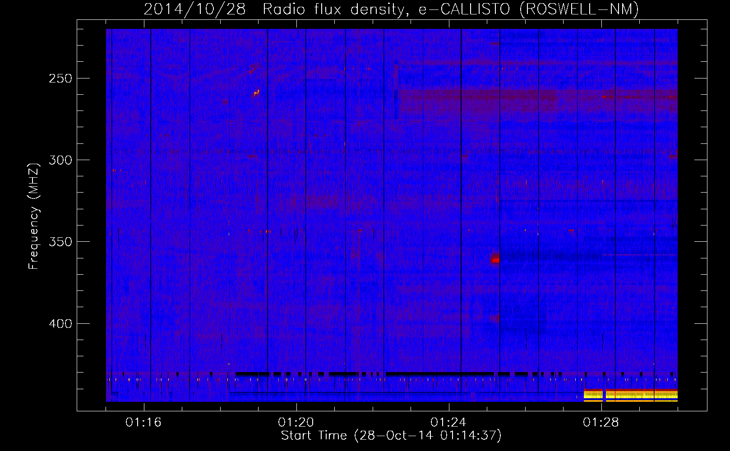Click the bright red burst near 360 MHz
Image resolution: width=730 pixels, height=451 pixels.
(495, 258)
